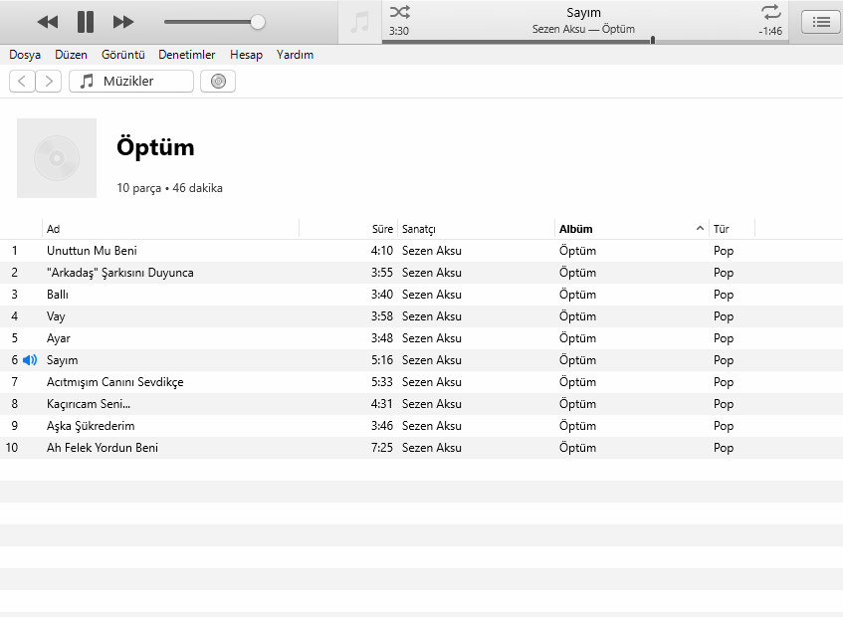Click the CD disc icon button
Viewport: 843px width, 617px height.
point(218,82)
